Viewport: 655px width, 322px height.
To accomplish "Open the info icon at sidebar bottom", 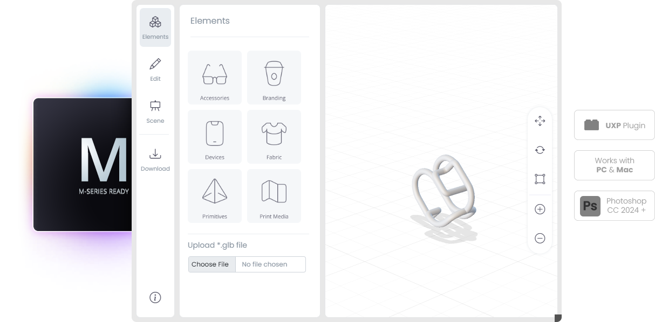I will click(155, 297).
